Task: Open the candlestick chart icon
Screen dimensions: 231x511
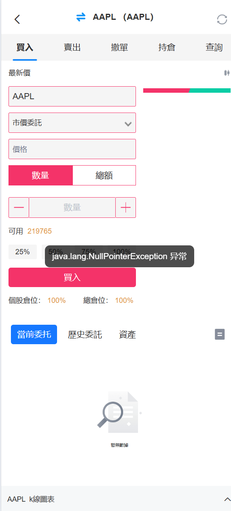Action: [x=227, y=73]
